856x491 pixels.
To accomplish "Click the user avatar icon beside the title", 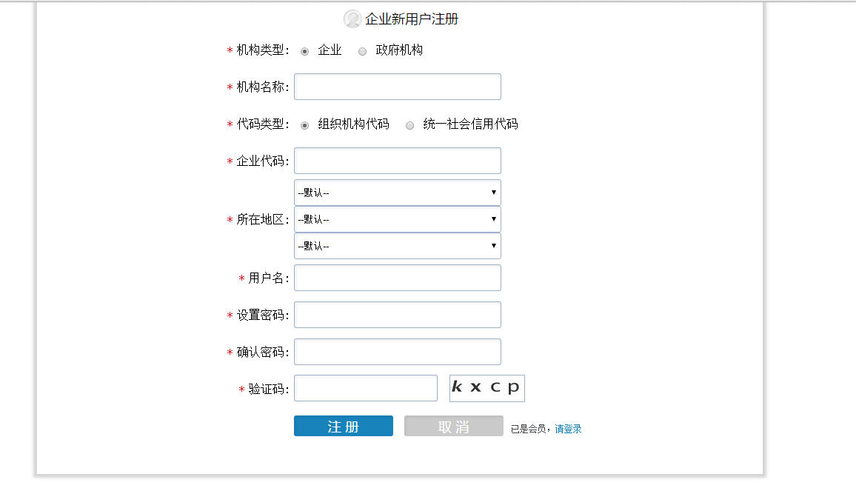I will click(352, 19).
